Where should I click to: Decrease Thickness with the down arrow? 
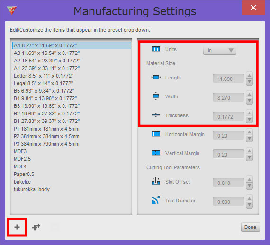coord(249,120)
